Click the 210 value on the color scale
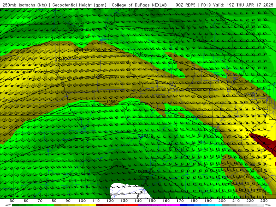 (236, 201)
